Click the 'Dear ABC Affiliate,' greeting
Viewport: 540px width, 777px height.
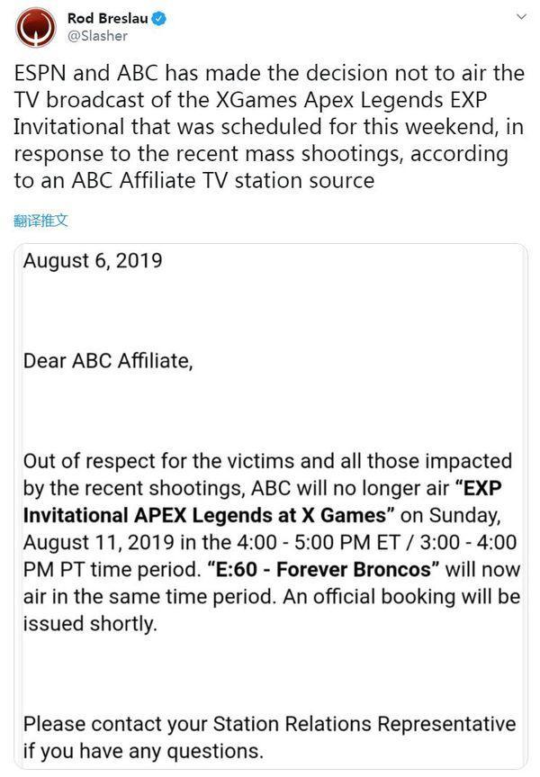(x=108, y=361)
